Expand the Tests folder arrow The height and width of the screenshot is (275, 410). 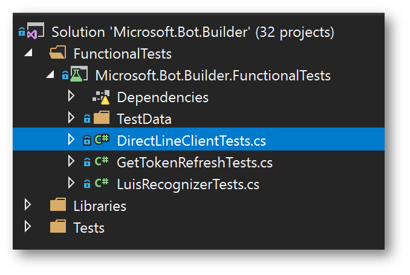[28, 227]
